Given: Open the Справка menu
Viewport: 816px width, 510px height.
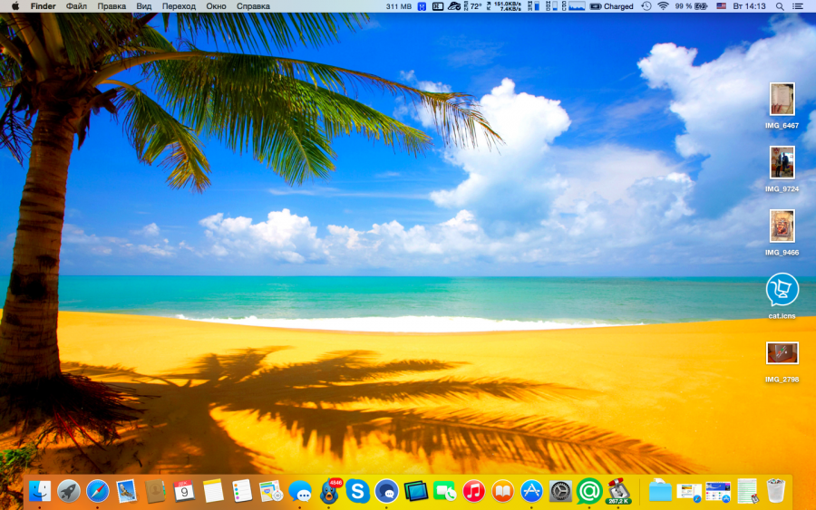Looking at the screenshot, I should coord(253,6).
